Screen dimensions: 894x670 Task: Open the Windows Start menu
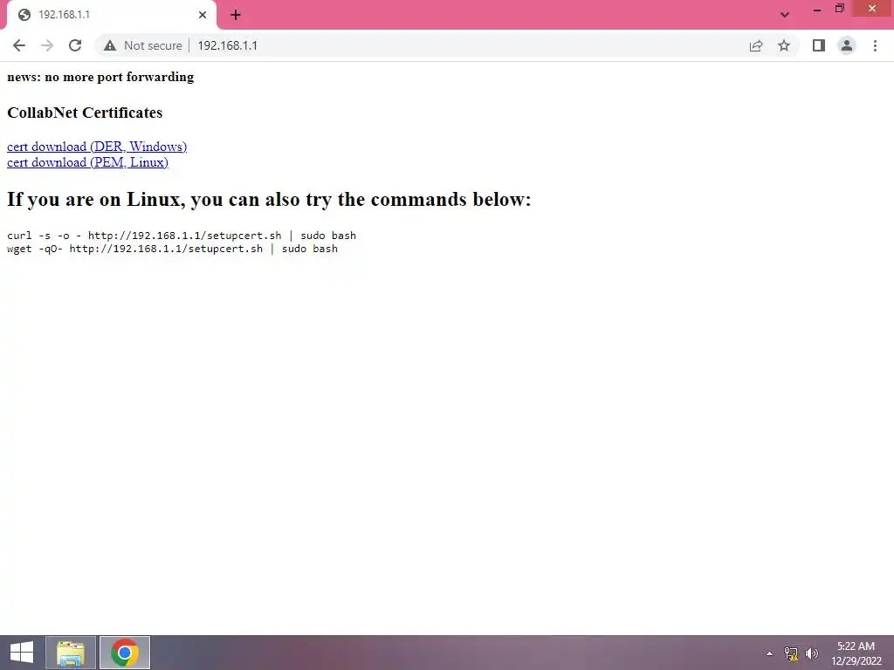coord(21,653)
